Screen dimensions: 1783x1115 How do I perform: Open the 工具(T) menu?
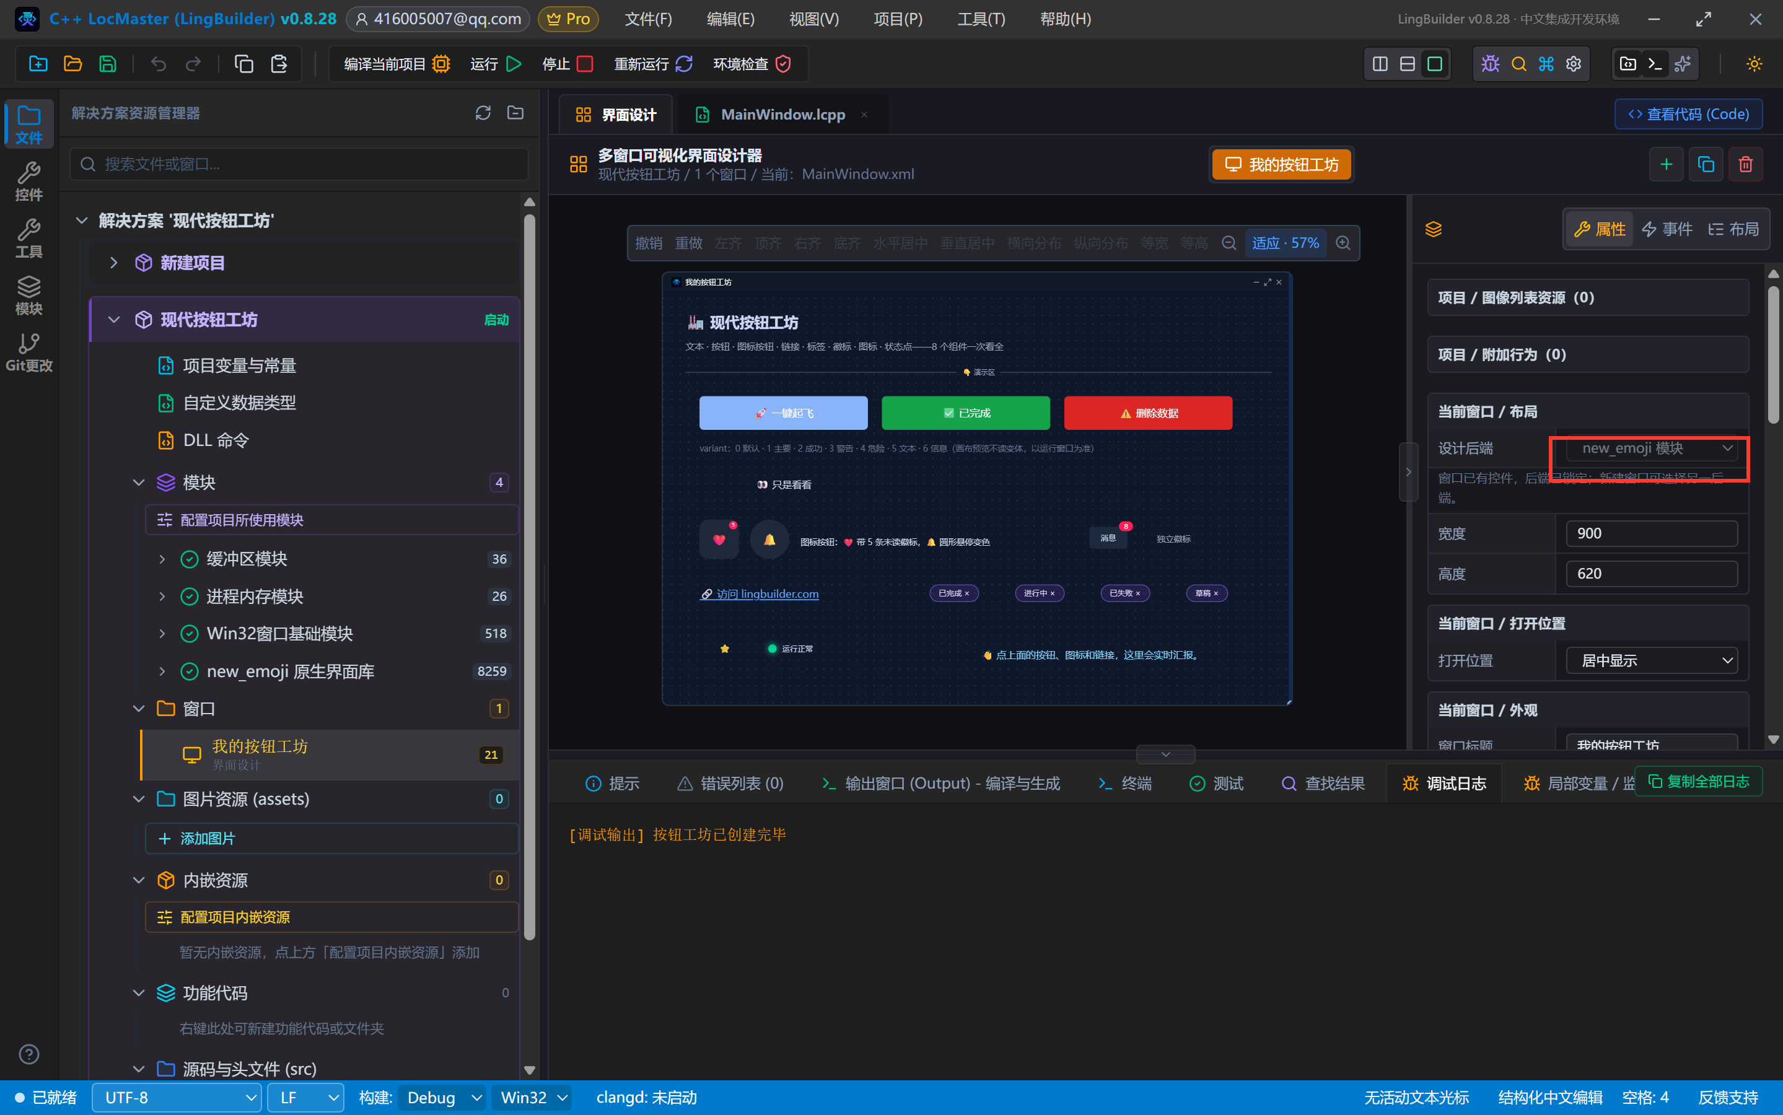[x=981, y=19]
